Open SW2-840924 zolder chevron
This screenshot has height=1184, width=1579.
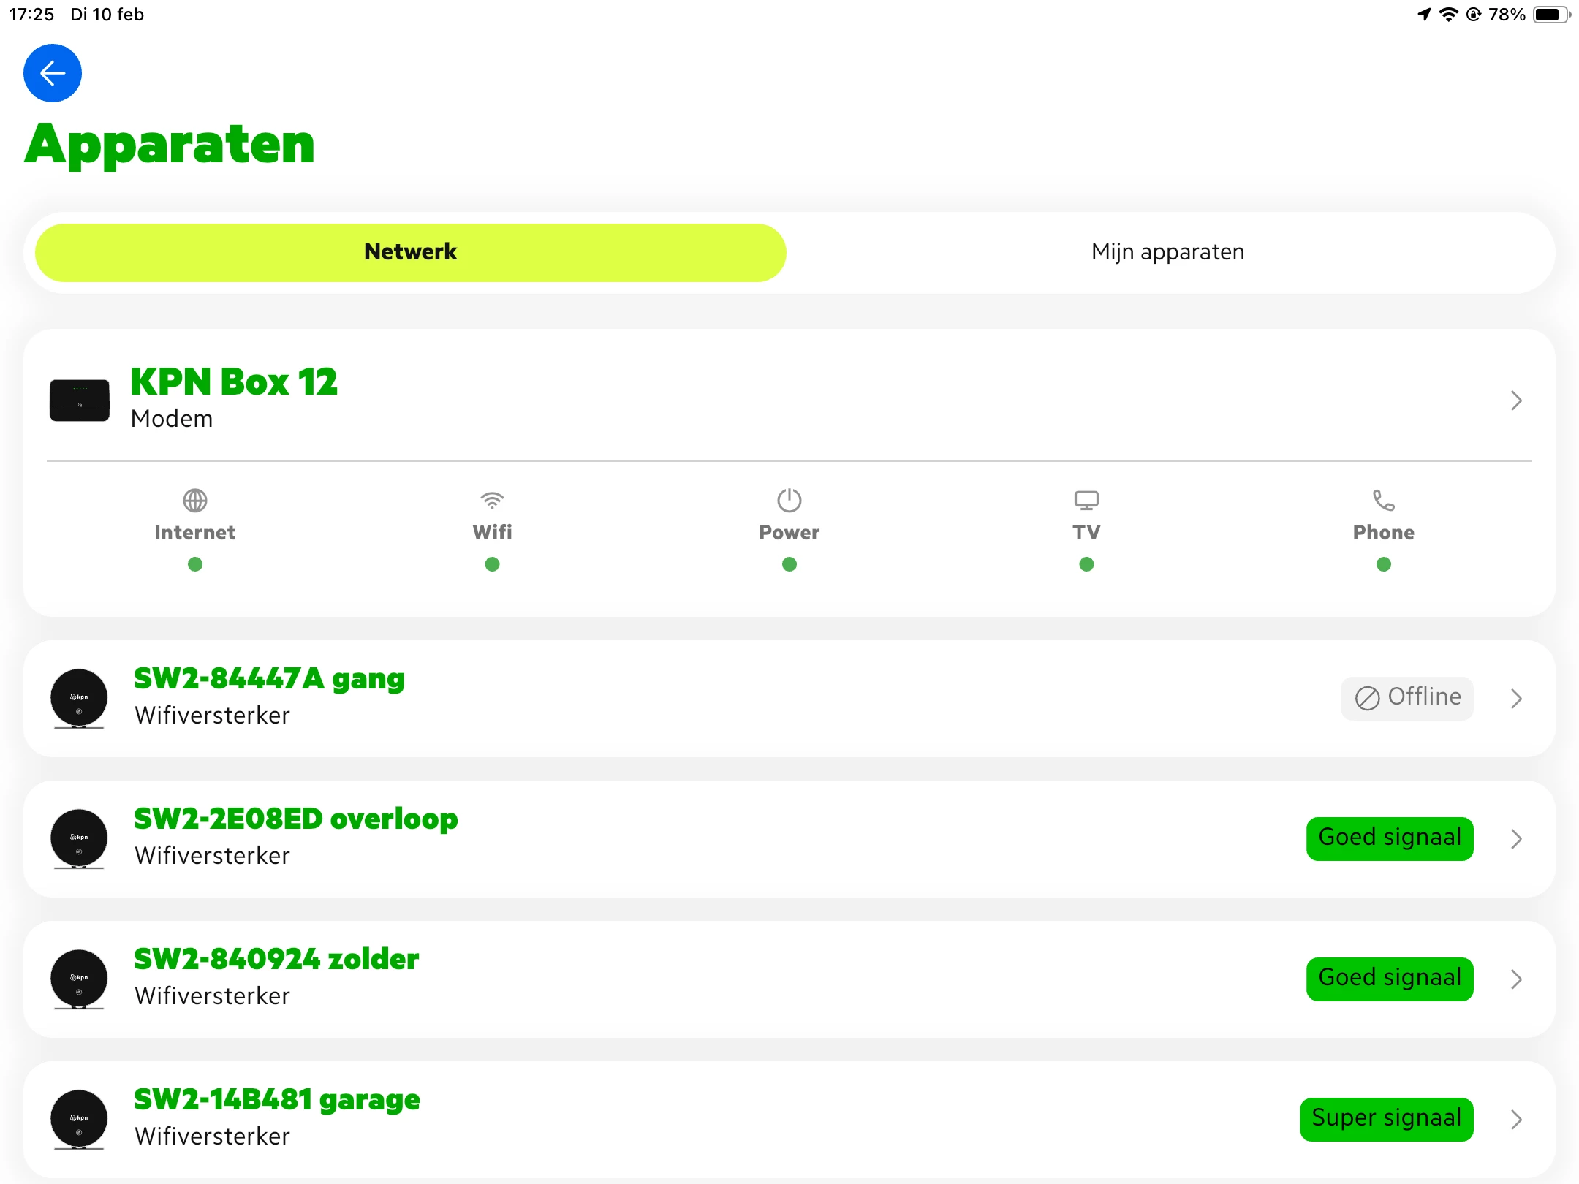click(x=1515, y=979)
